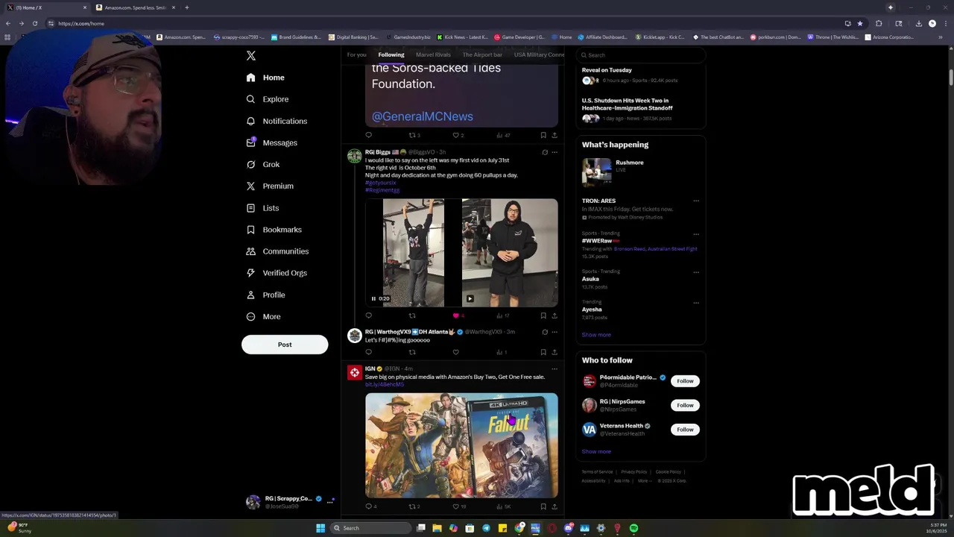The image size is (954, 537).
Task: Open more options for TRON: ARES promo
Action: pyautogui.click(x=696, y=201)
